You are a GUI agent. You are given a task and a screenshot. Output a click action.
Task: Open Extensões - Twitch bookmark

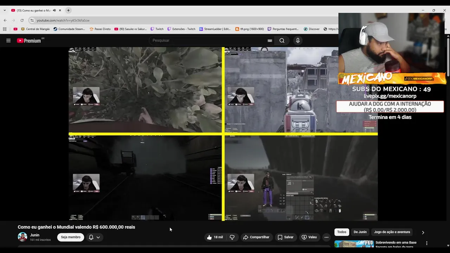click(x=181, y=29)
